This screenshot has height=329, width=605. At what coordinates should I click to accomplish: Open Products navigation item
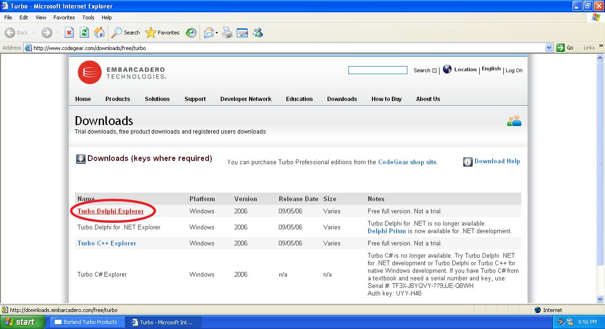[118, 99]
